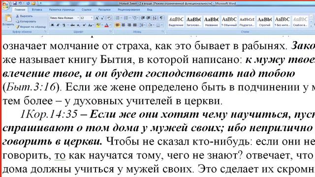315x177 pixels.
Task: Save document using quick access Save icon
Action: point(15,3)
